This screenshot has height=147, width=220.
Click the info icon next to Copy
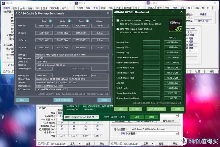point(87,21)
